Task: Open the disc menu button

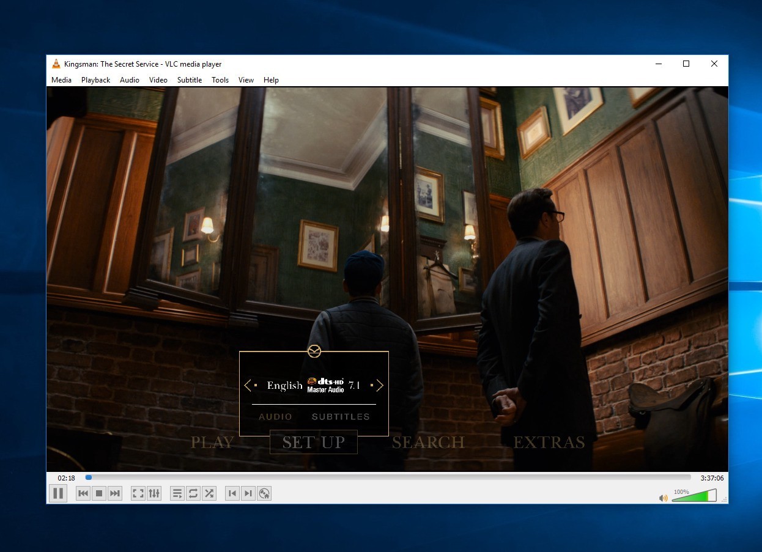Action: point(264,493)
